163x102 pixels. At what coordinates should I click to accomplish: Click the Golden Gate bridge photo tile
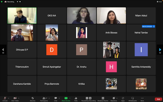pos(52,33)
